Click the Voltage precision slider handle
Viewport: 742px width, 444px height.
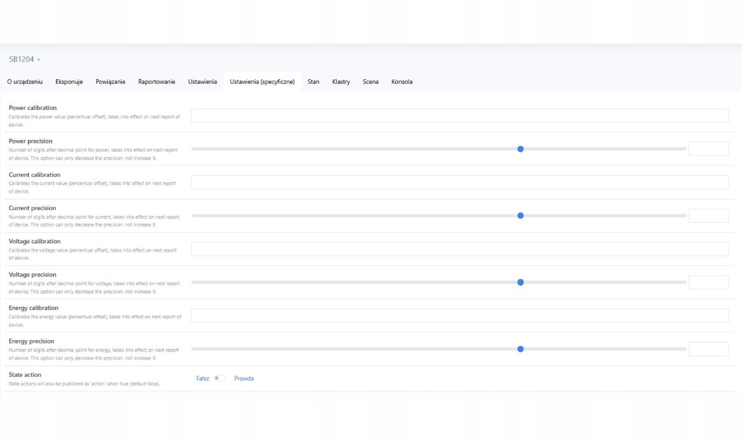click(x=520, y=282)
